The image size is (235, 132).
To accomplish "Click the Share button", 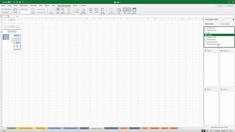I will [219, 6].
